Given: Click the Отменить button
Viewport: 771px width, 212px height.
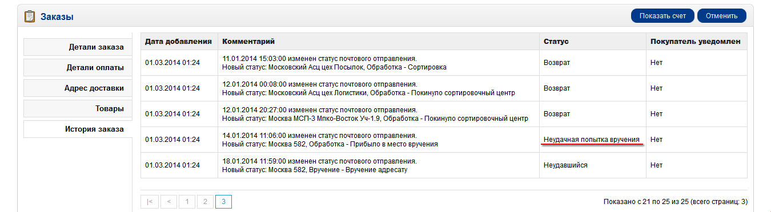Looking at the screenshot, I should (722, 16).
